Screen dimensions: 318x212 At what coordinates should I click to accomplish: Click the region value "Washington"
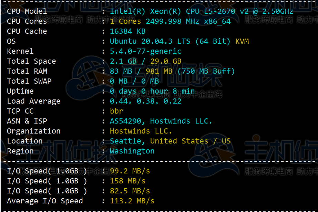click(132, 151)
